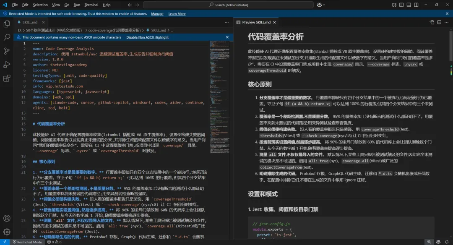Open the preview pane More Actions ellipsis
Screen dimensions: 453x245
tap(446, 22)
